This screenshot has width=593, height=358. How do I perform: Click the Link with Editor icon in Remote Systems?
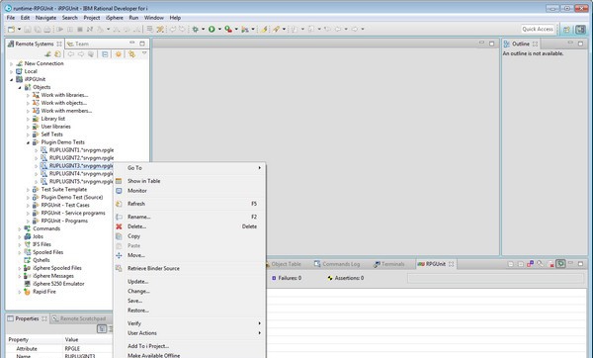click(131, 54)
